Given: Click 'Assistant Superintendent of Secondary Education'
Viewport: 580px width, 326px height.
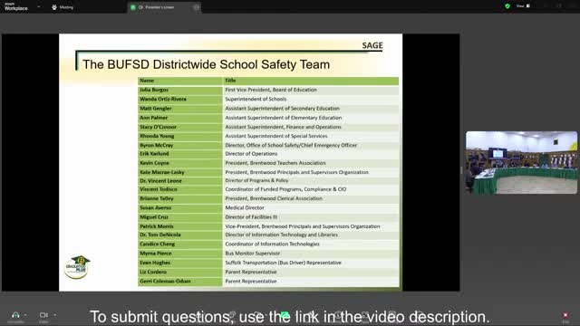Looking at the screenshot, I should [x=282, y=109].
